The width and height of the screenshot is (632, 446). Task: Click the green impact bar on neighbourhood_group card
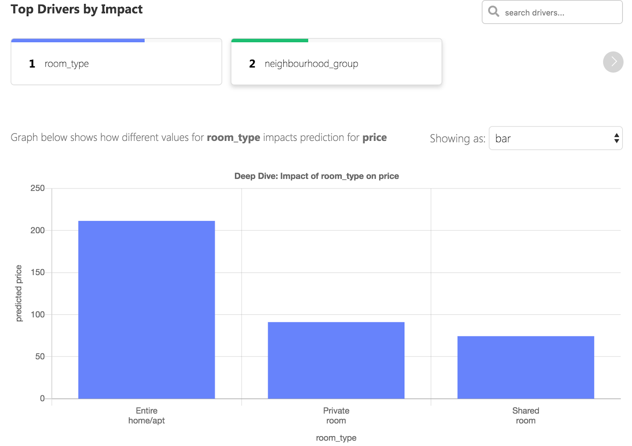[269, 40]
